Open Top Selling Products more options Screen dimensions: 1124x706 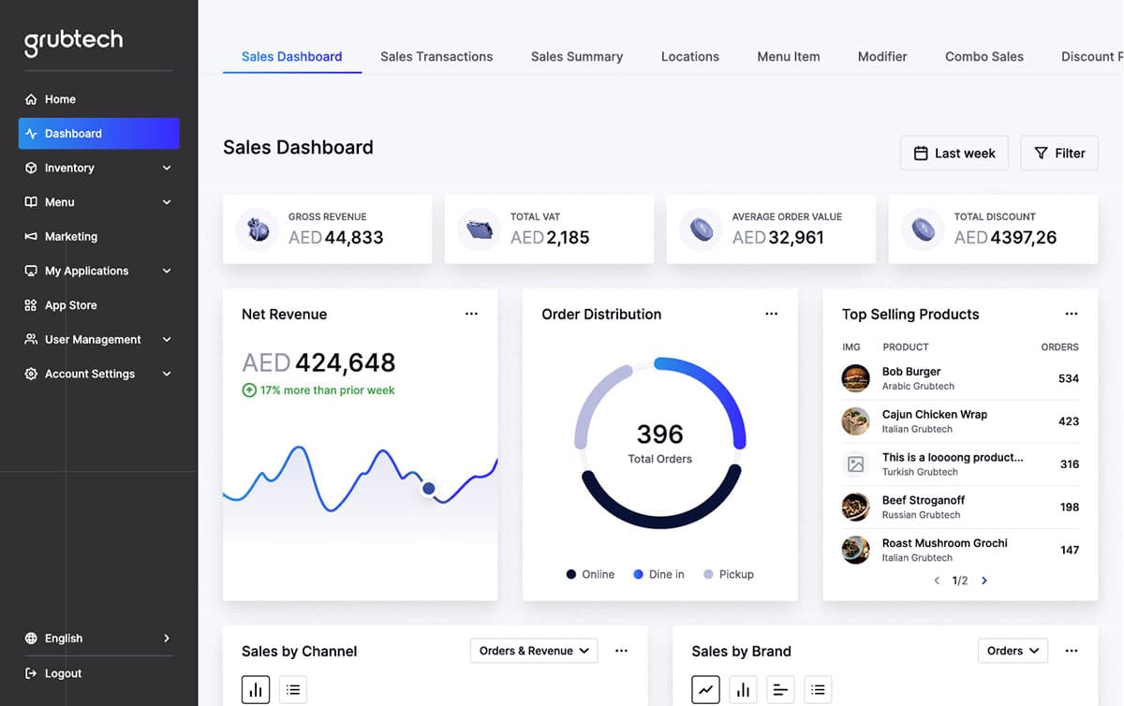tap(1071, 315)
